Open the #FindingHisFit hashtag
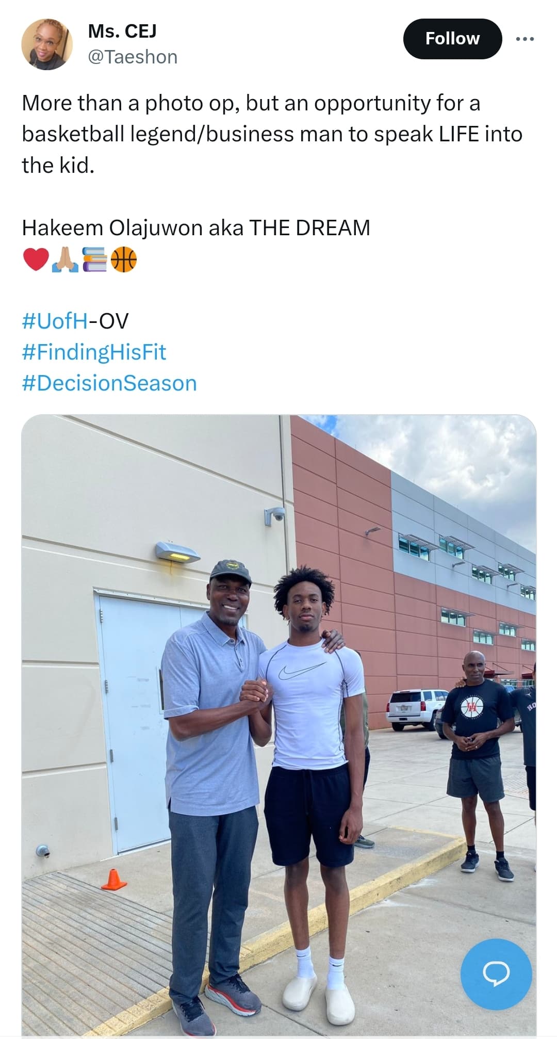The height and width of the screenshot is (1039, 557). pos(94,352)
